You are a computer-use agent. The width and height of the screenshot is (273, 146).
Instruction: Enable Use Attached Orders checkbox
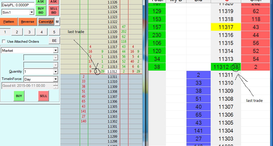[4, 42]
